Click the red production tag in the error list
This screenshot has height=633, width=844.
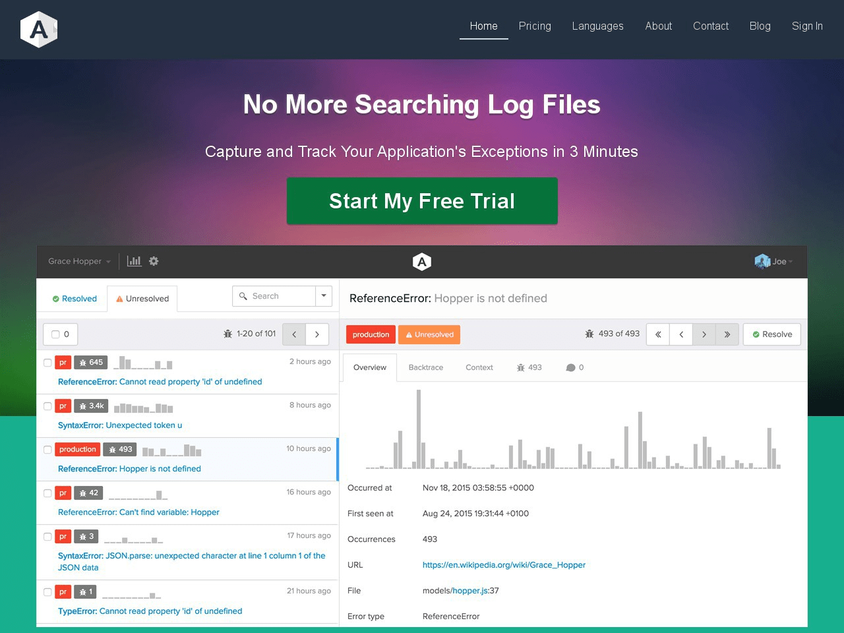[x=78, y=449]
